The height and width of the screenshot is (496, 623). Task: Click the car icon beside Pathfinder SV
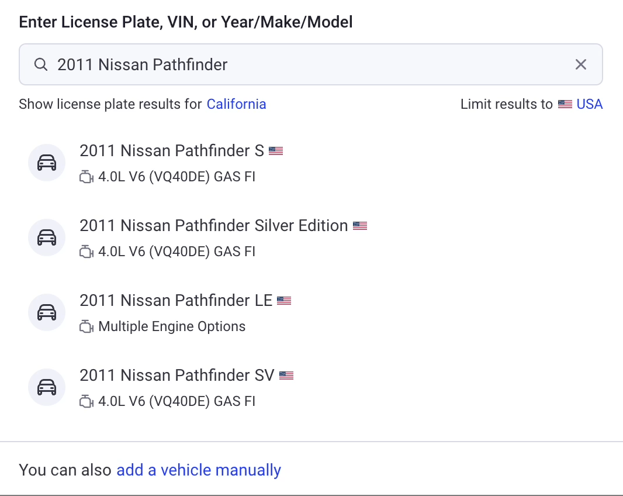47,387
